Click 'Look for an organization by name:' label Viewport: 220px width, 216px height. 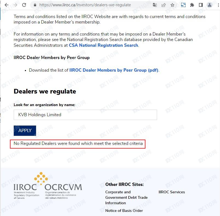click(x=44, y=105)
